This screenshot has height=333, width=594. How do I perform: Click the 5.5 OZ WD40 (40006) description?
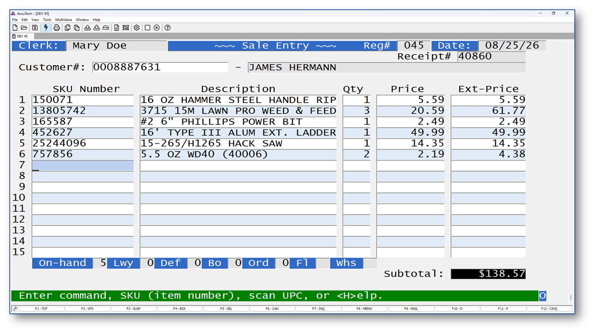[x=238, y=154]
